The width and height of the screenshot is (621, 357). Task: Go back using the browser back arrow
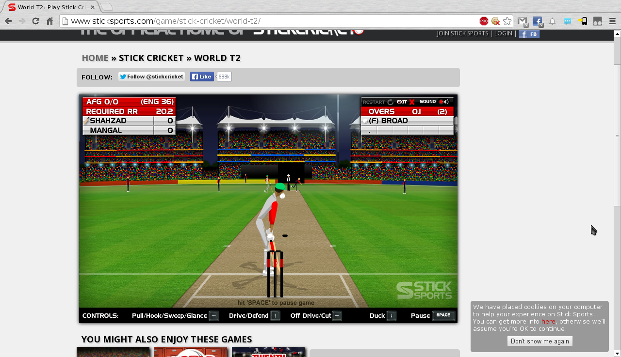[x=8, y=21]
